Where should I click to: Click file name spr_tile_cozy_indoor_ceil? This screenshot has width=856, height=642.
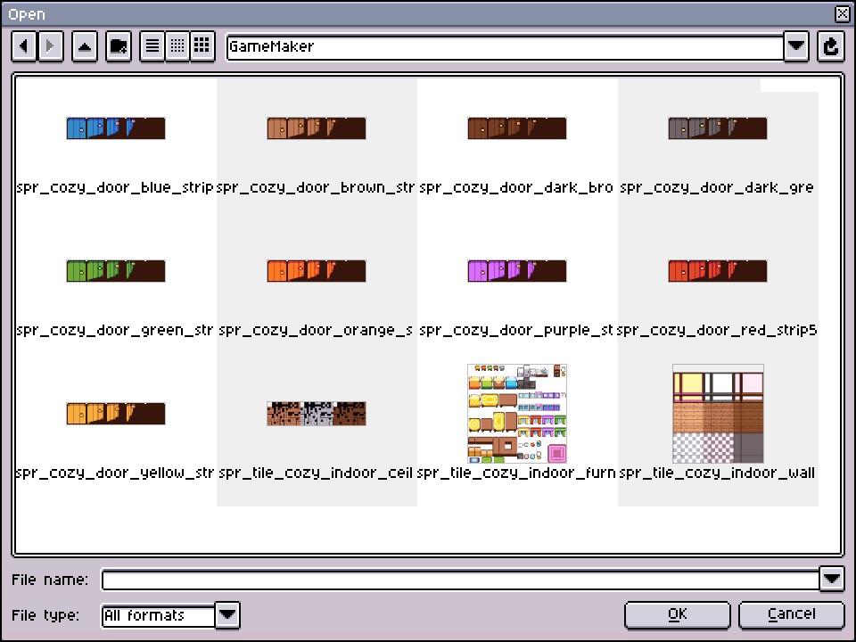tap(316, 473)
